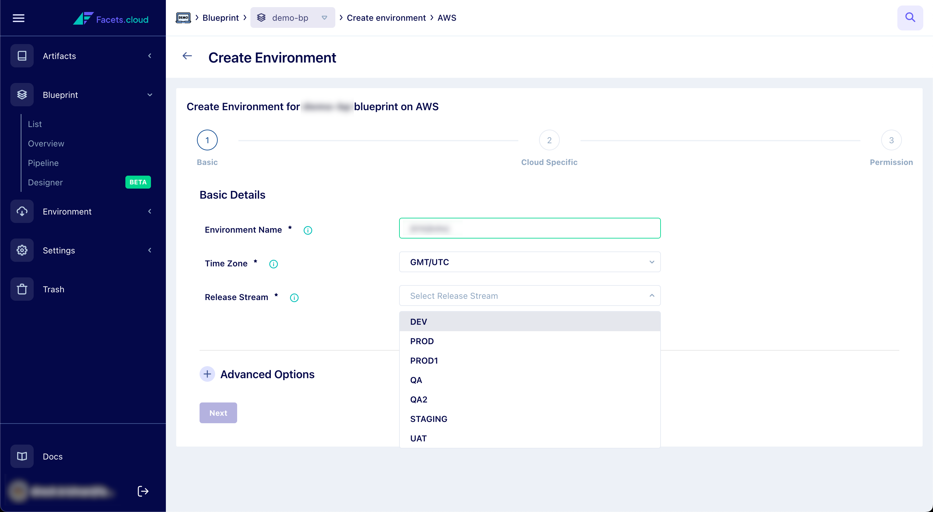Viewport: 933px width, 512px height.
Task: Click the back arrow beside Create Environment
Action: coord(187,56)
